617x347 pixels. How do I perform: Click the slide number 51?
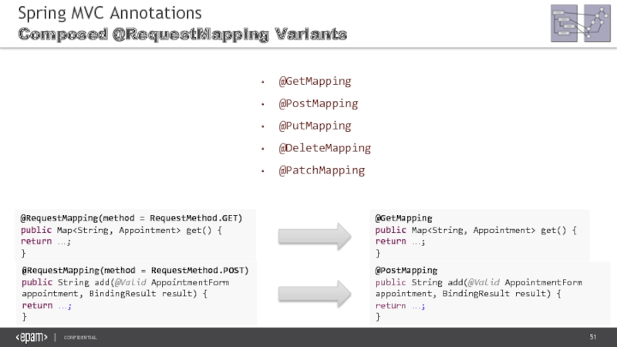(593, 338)
